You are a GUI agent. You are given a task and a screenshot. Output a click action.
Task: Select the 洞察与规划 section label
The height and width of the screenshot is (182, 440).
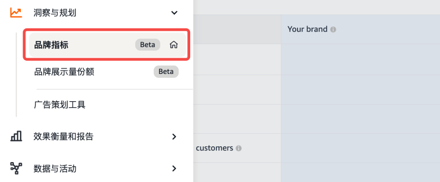tap(55, 13)
